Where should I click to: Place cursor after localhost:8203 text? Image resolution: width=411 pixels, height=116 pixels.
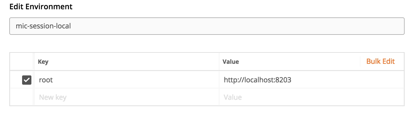tap(292, 80)
